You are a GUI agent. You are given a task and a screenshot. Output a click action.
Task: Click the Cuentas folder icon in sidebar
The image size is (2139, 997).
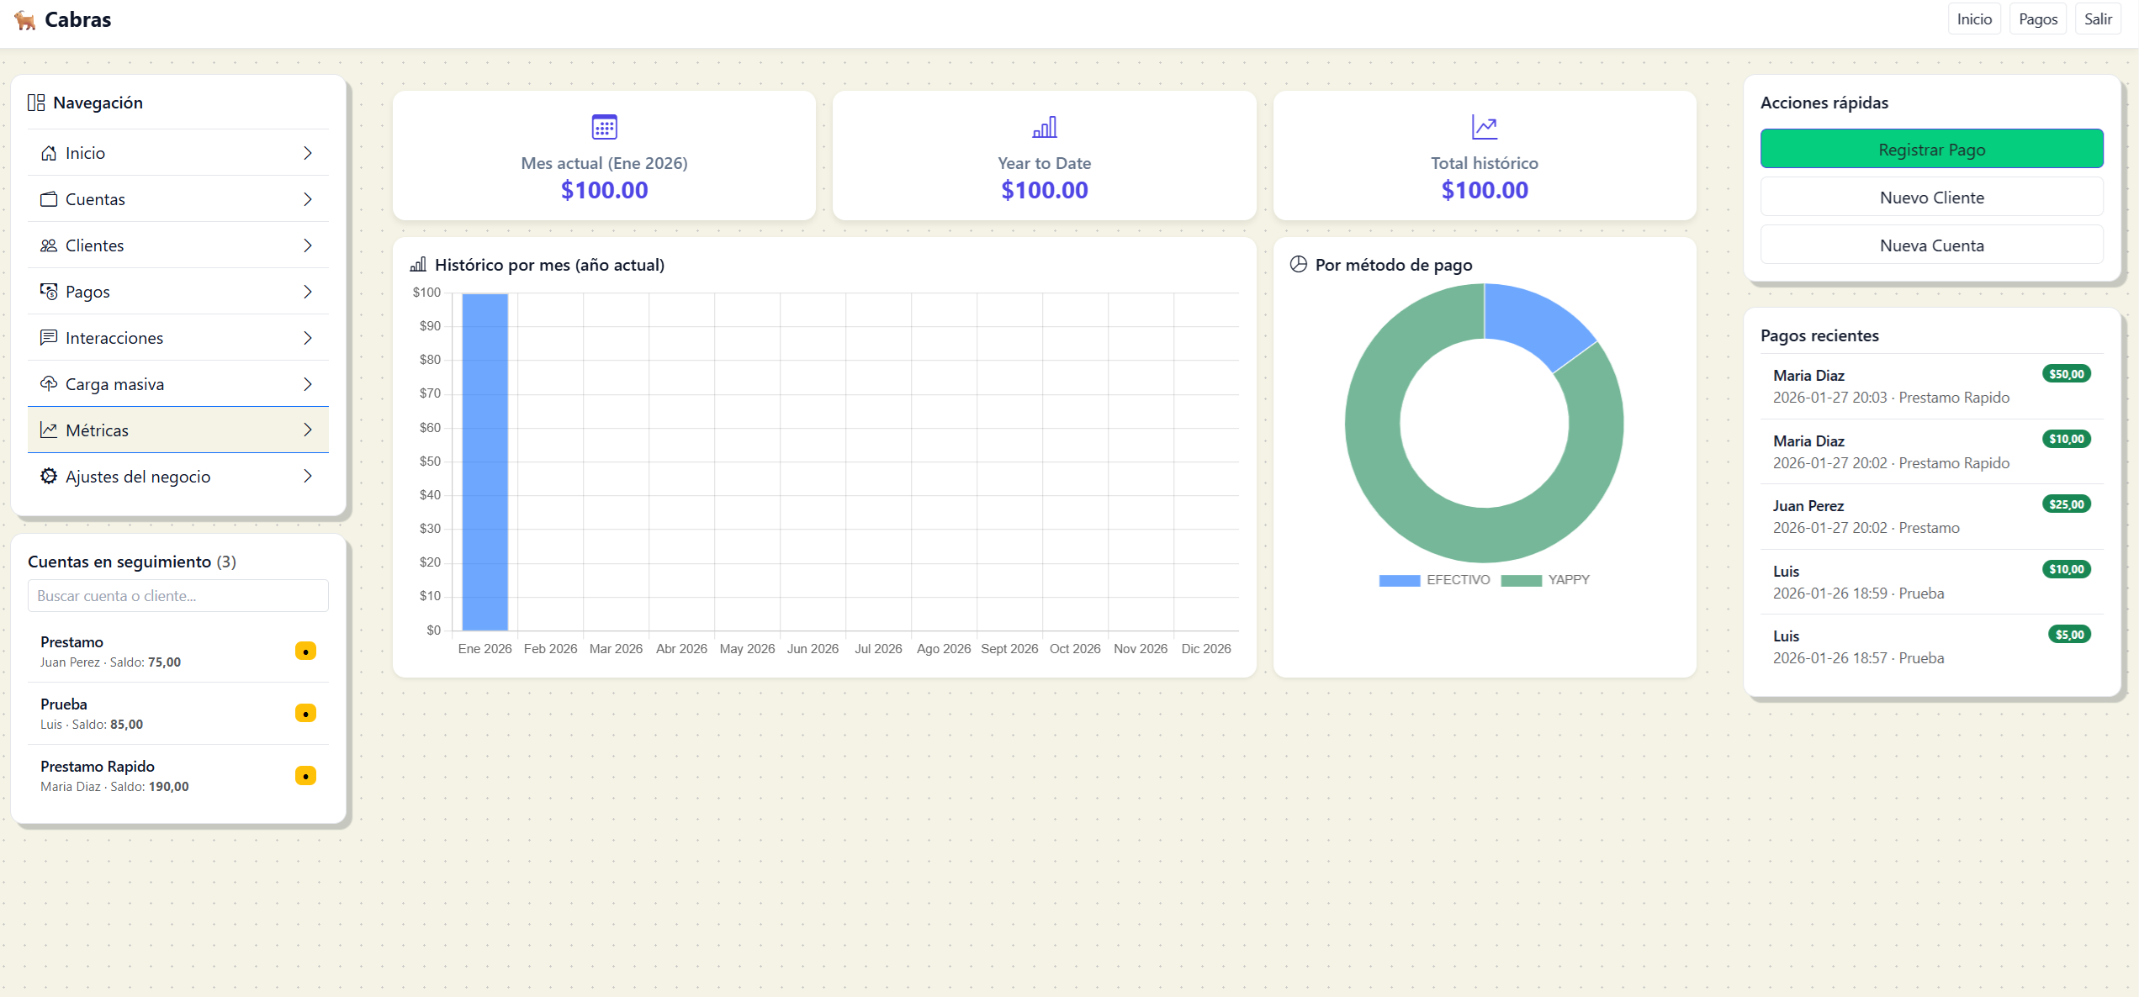coord(49,199)
